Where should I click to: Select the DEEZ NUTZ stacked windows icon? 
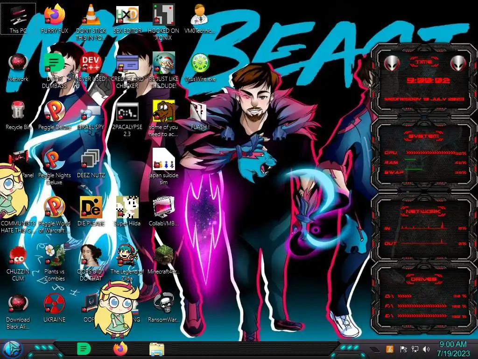point(91,164)
